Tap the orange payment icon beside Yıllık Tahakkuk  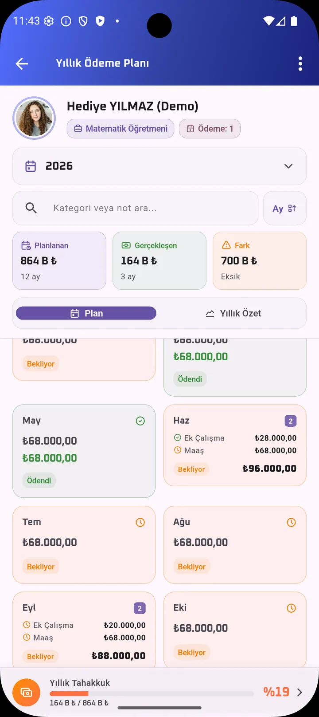(x=27, y=692)
